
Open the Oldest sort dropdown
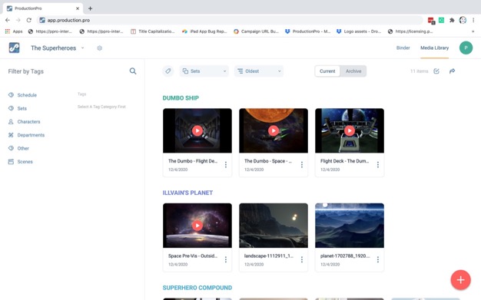pos(259,71)
